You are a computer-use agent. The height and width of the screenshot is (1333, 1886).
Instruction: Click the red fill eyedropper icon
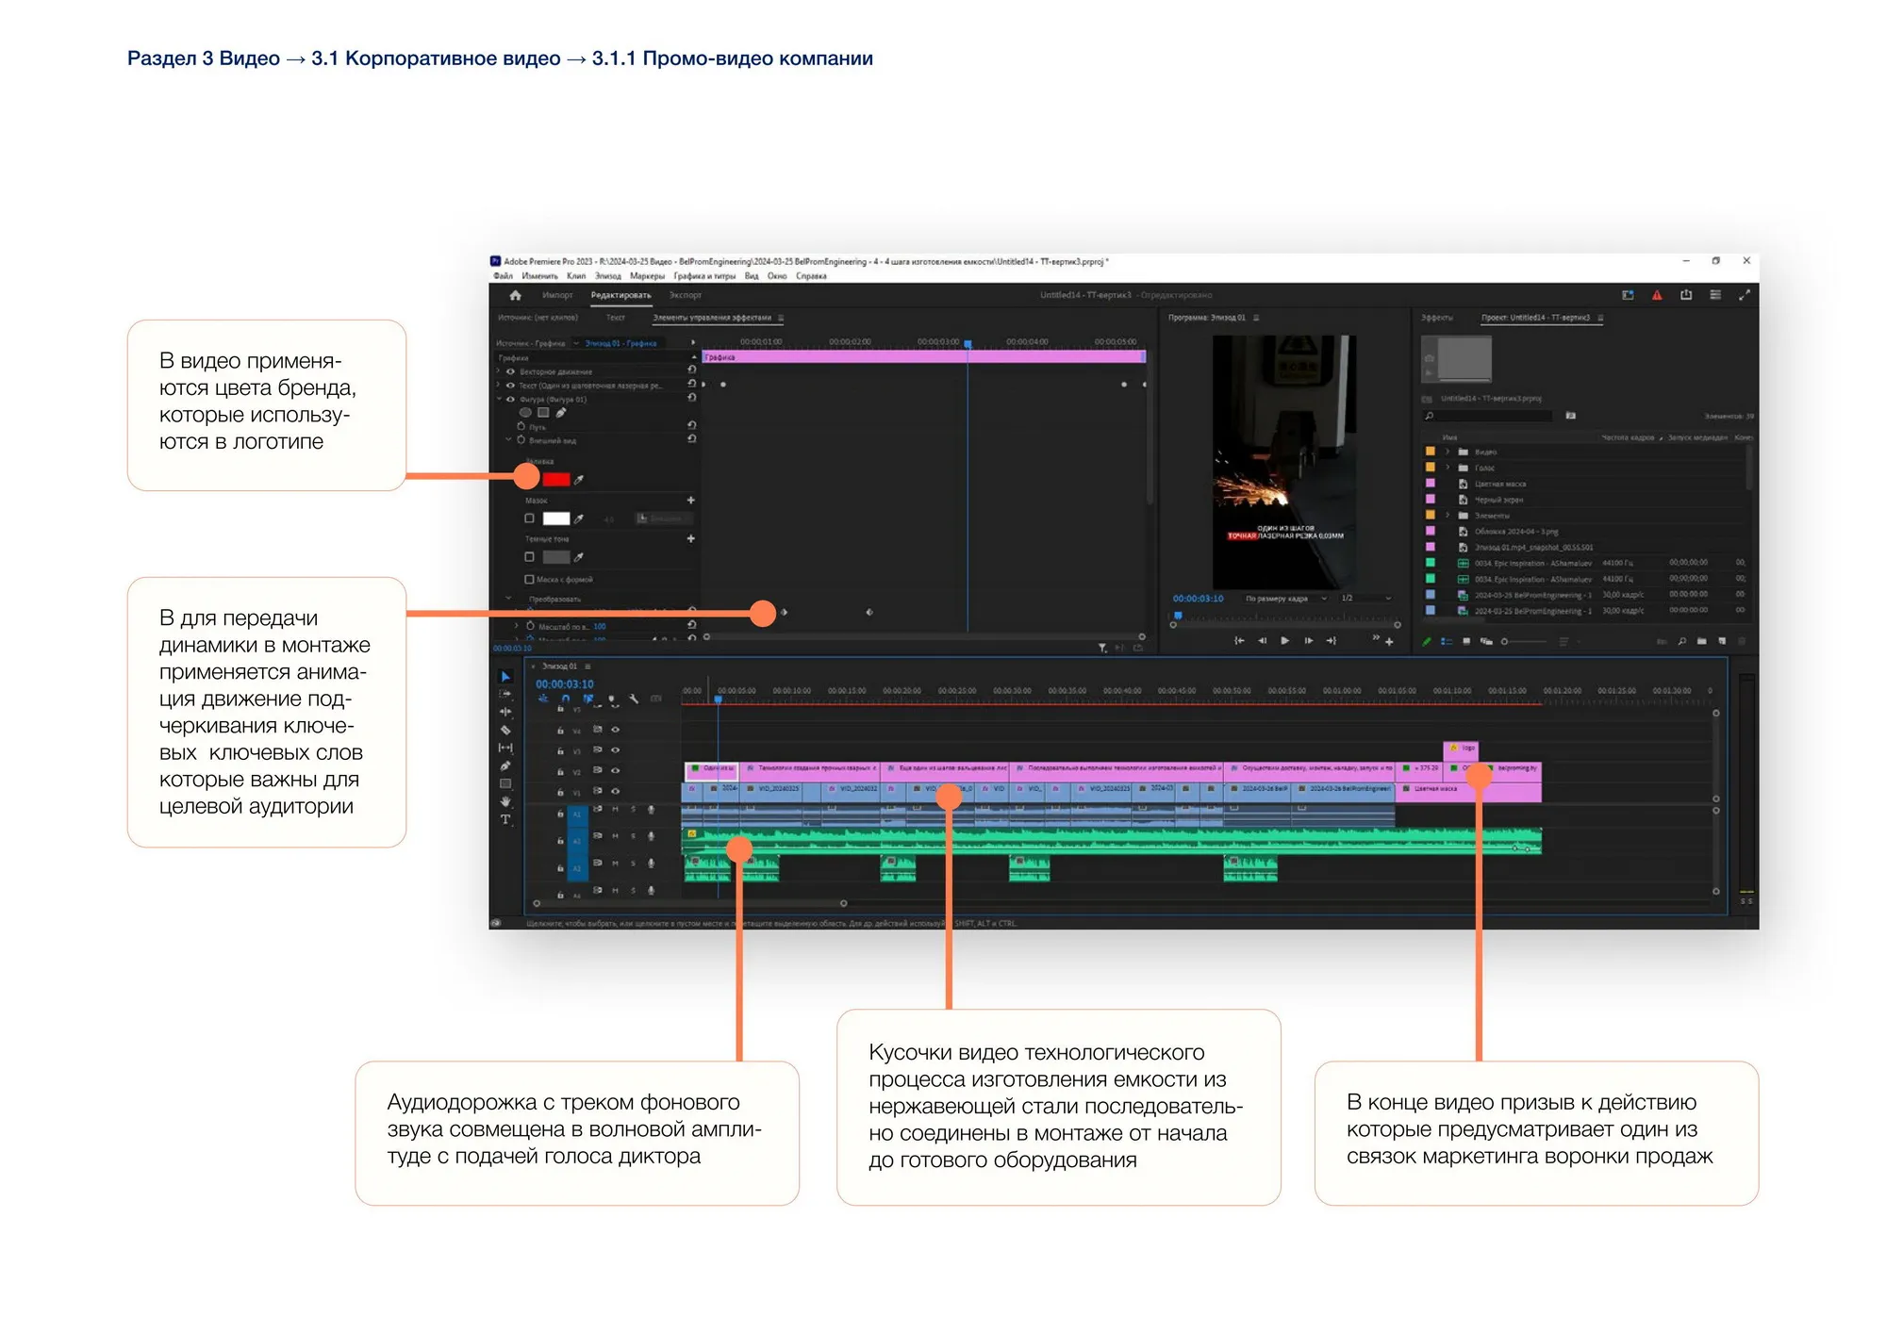579,480
